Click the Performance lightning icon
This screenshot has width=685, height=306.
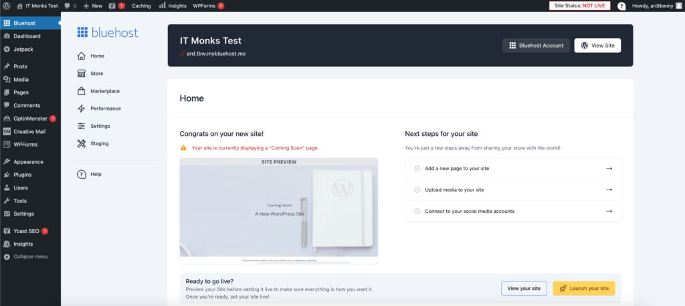coord(81,108)
